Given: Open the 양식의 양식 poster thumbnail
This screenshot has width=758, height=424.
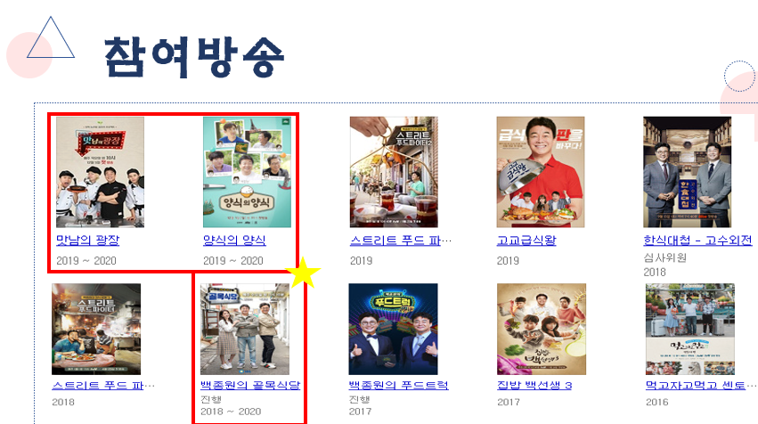Looking at the screenshot, I should pyautogui.click(x=247, y=172).
